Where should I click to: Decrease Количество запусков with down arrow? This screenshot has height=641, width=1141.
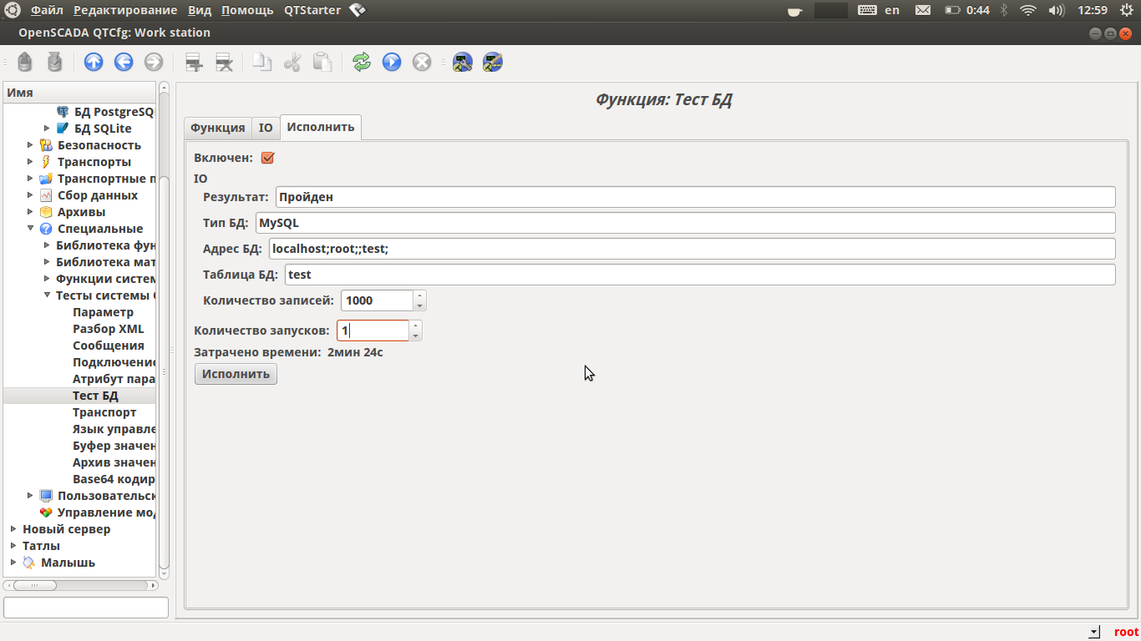pos(415,336)
